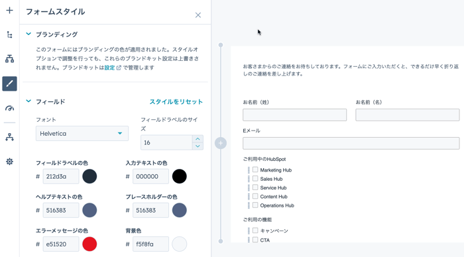Click the f5f8fa hex color field
This screenshot has height=257, width=464.
click(150, 244)
